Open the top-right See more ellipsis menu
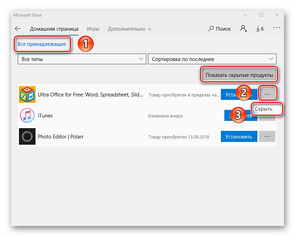 click(x=277, y=29)
